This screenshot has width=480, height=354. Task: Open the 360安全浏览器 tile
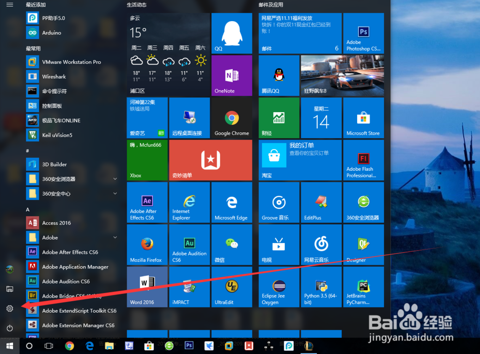pos(363,202)
